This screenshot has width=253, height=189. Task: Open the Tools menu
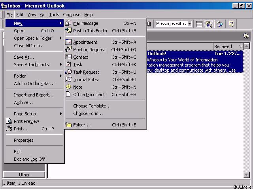coord(54,15)
